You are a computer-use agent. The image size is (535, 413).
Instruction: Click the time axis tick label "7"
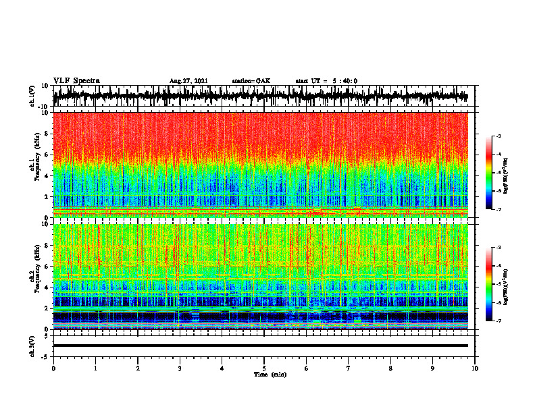349,368
